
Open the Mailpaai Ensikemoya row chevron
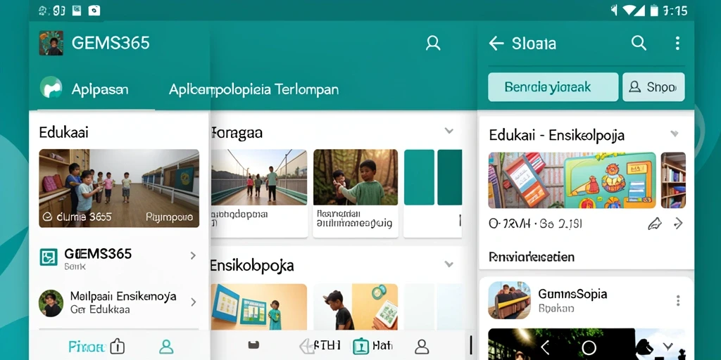[x=193, y=302]
